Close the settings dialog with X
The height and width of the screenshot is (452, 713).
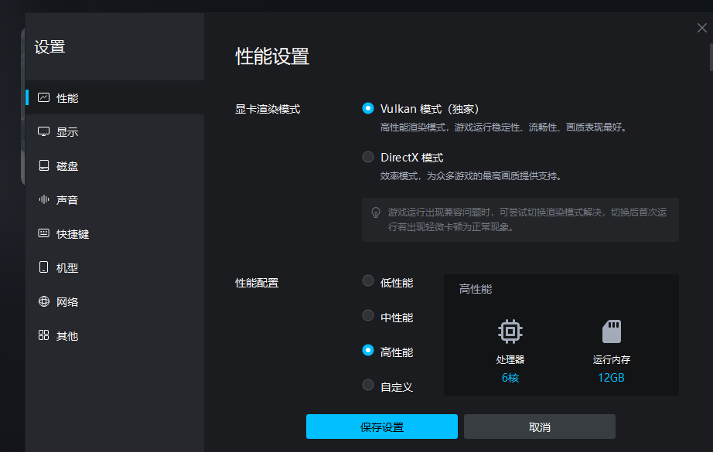click(701, 28)
